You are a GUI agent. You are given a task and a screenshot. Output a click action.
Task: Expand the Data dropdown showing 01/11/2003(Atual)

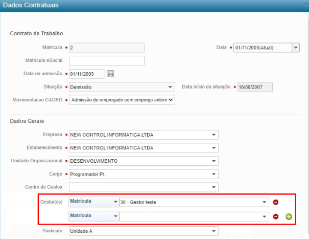(x=296, y=48)
